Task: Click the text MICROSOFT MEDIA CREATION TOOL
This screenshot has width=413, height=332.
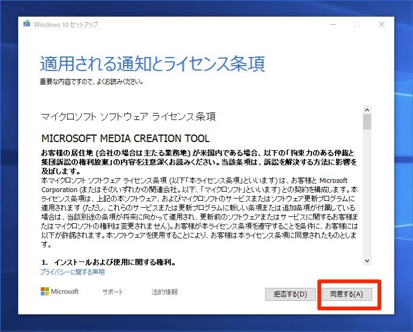Action: pos(125,138)
